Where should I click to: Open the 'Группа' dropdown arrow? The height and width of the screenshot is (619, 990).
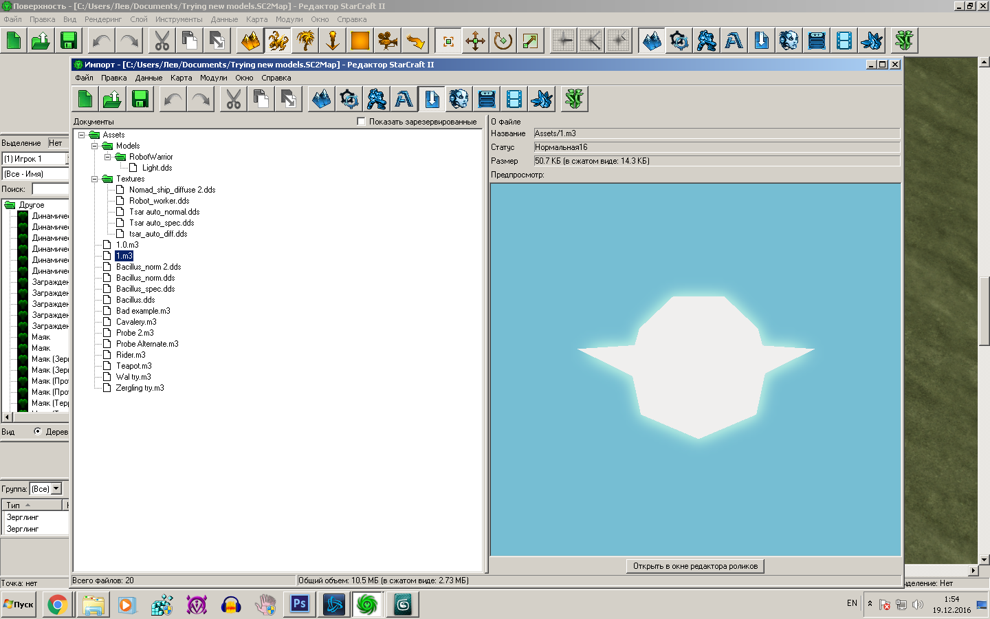click(56, 489)
